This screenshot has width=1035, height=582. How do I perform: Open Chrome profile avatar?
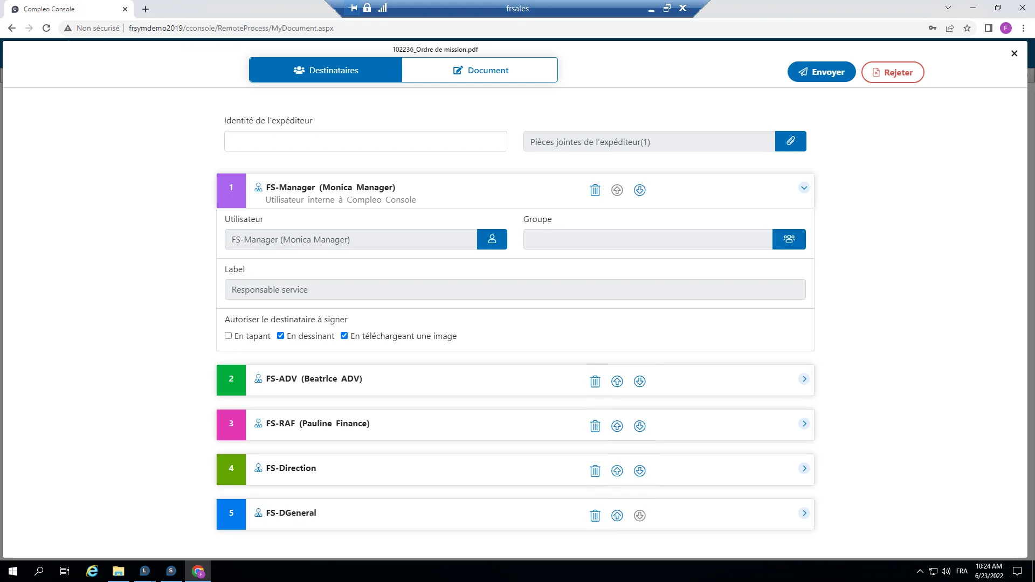tap(1006, 28)
